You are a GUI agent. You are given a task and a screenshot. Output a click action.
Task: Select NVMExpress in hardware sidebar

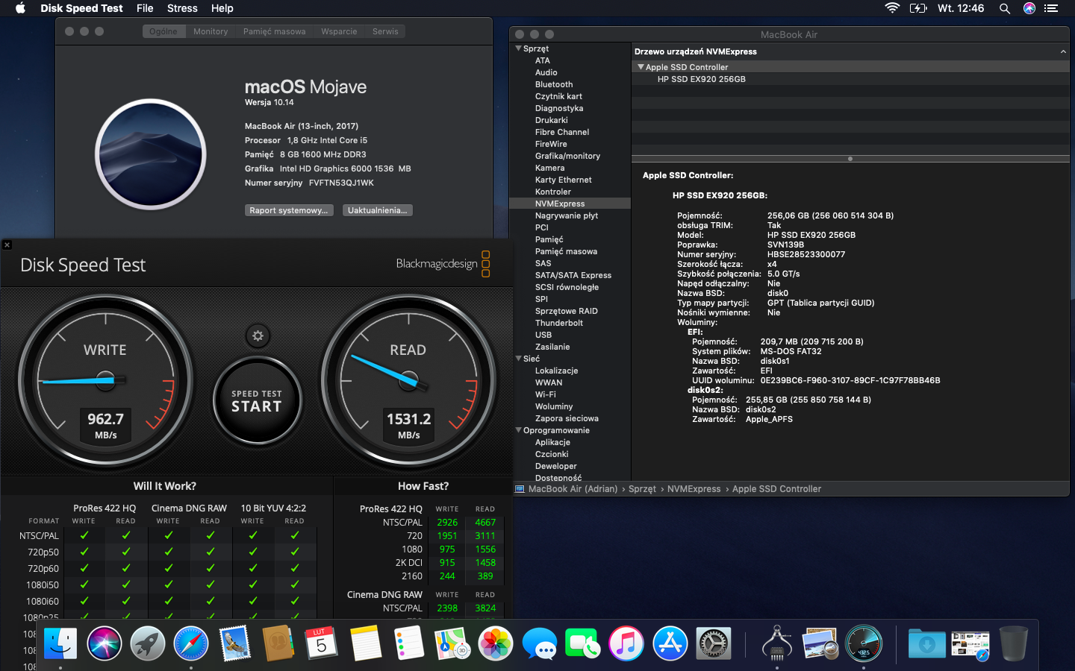pos(570,204)
